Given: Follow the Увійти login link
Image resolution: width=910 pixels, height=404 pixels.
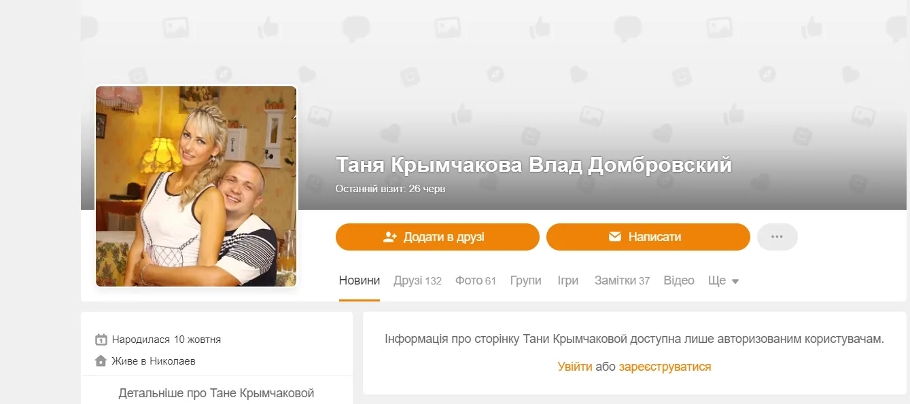Looking at the screenshot, I should point(575,367).
